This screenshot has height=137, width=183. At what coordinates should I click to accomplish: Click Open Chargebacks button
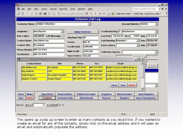[146, 98]
